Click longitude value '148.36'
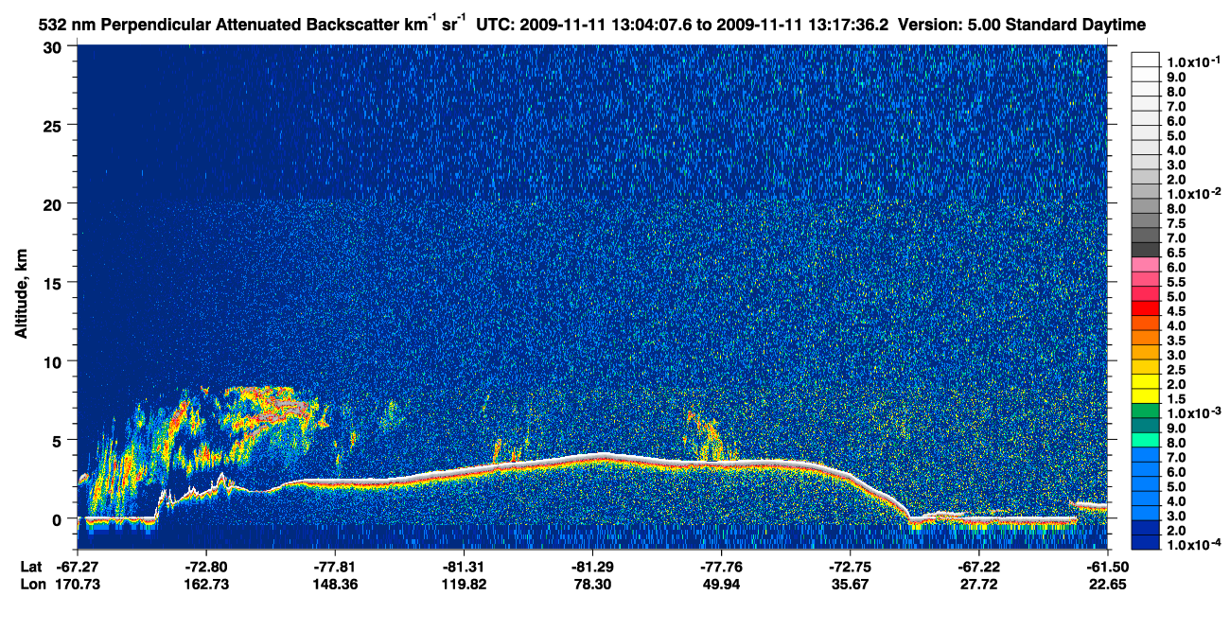Image resolution: width=1230 pixels, height=631 pixels. [335, 585]
